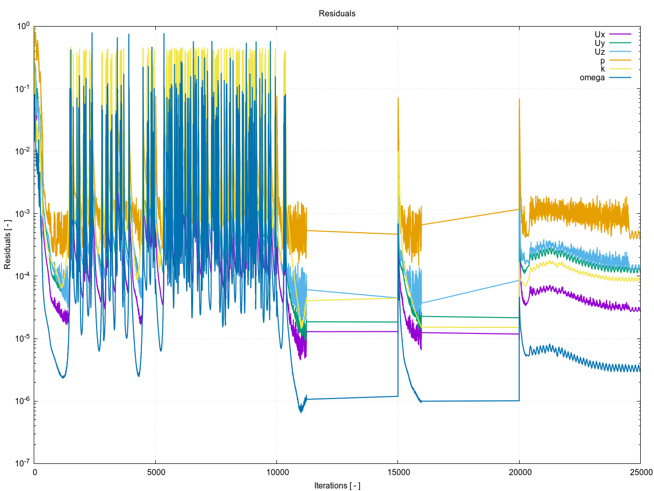Screen dimensions: 654x491
Task: Click the omega legend label
Action: [592, 78]
